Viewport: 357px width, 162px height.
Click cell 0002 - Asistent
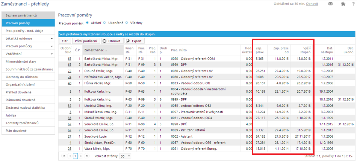[205, 136]
